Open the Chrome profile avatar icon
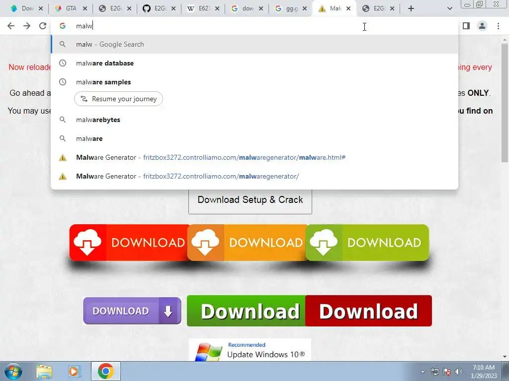This screenshot has height=381, width=509. (x=482, y=26)
